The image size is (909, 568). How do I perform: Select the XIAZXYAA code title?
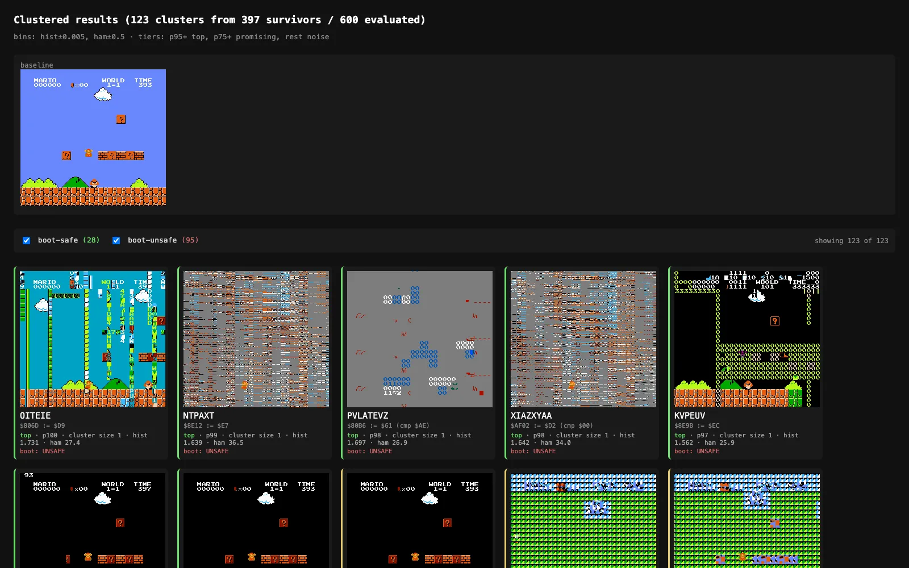[531, 416]
